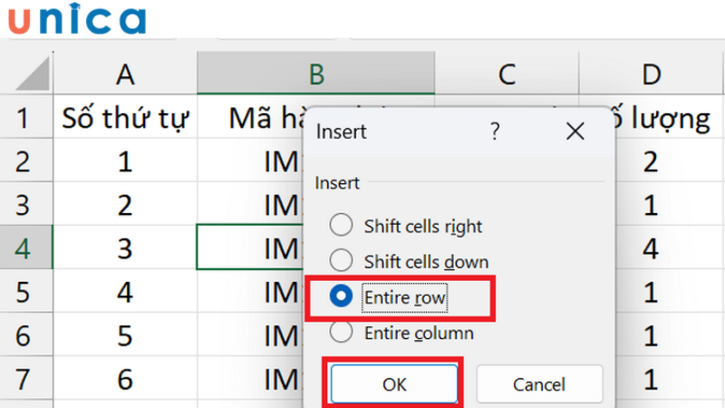The width and height of the screenshot is (725, 408).
Task: Choose the Entire column radio button
Action: (x=341, y=333)
